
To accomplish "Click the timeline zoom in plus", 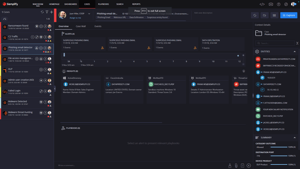I will (243, 55).
